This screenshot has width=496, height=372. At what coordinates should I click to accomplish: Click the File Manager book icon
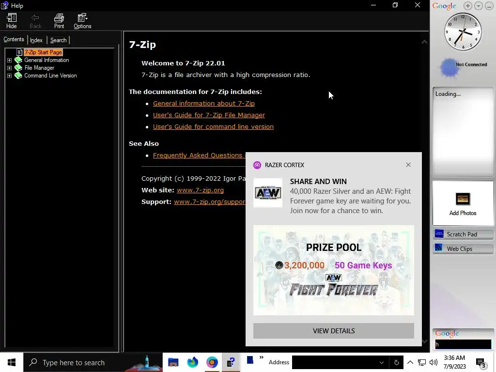point(18,68)
